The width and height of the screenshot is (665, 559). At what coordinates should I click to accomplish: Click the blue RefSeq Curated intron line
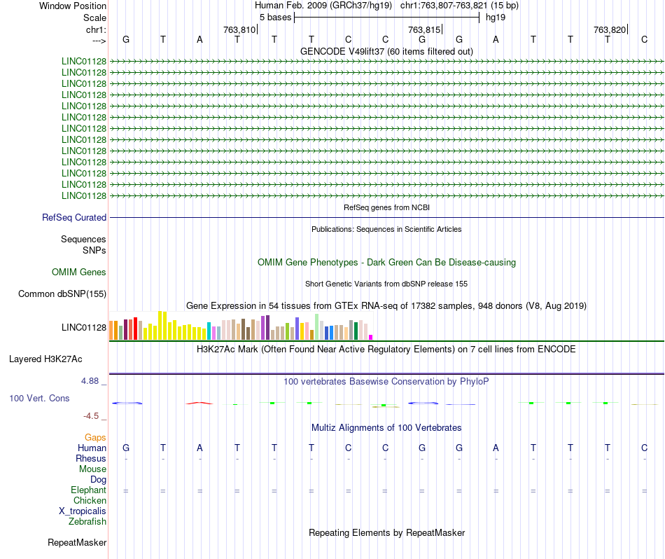(386, 218)
